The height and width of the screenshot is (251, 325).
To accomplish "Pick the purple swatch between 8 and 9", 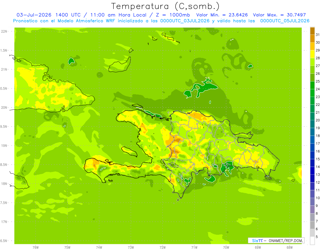I will click(312, 210).
